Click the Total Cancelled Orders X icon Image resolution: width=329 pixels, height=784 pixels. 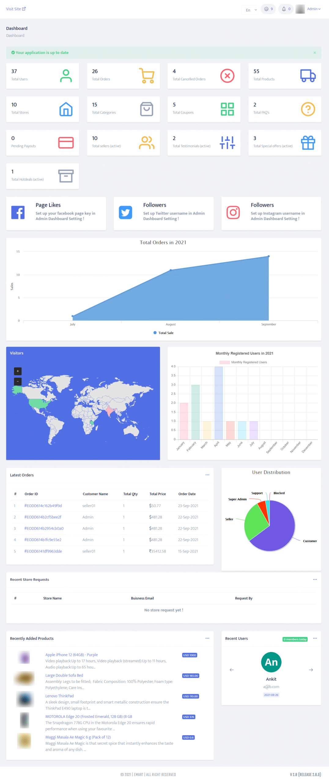[227, 76]
